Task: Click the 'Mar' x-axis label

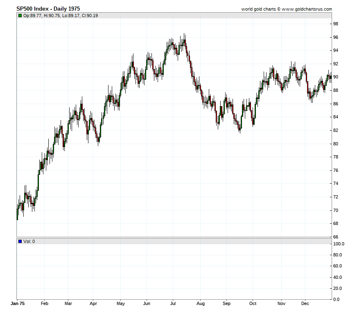Action: 68,304
